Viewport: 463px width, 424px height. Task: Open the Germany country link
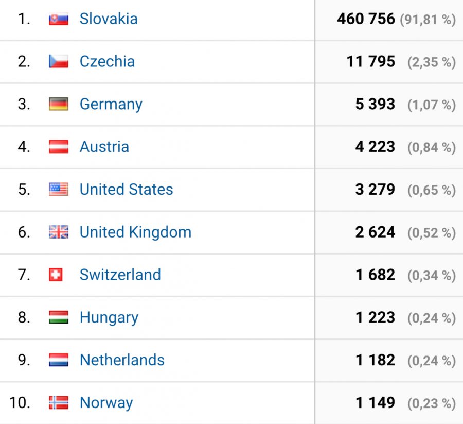[x=111, y=105]
